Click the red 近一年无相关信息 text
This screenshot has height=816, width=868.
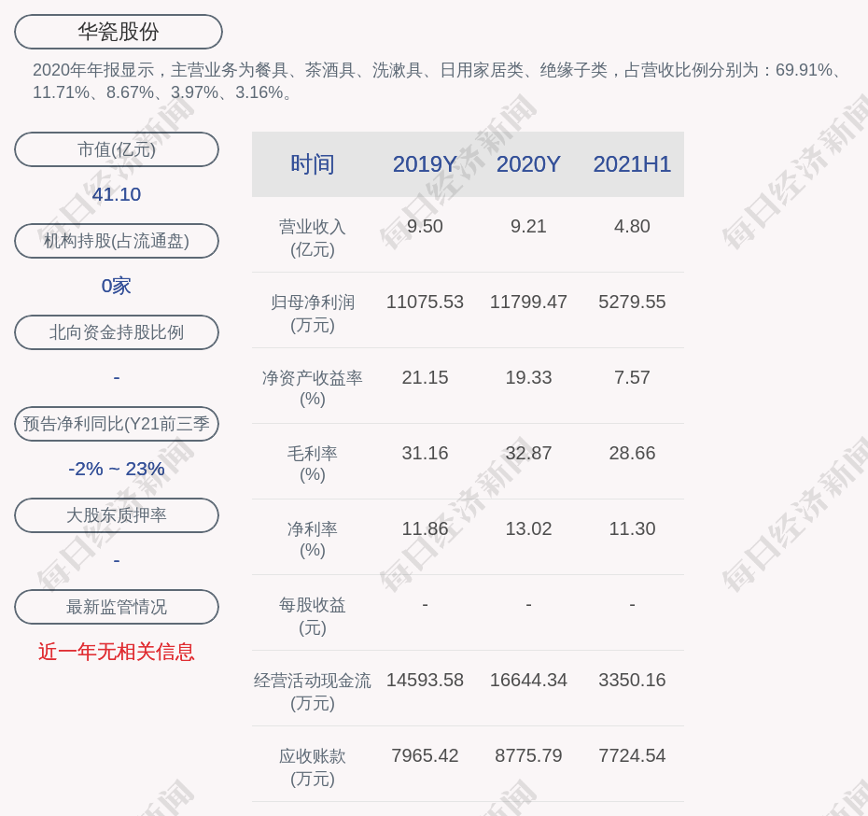[117, 652]
